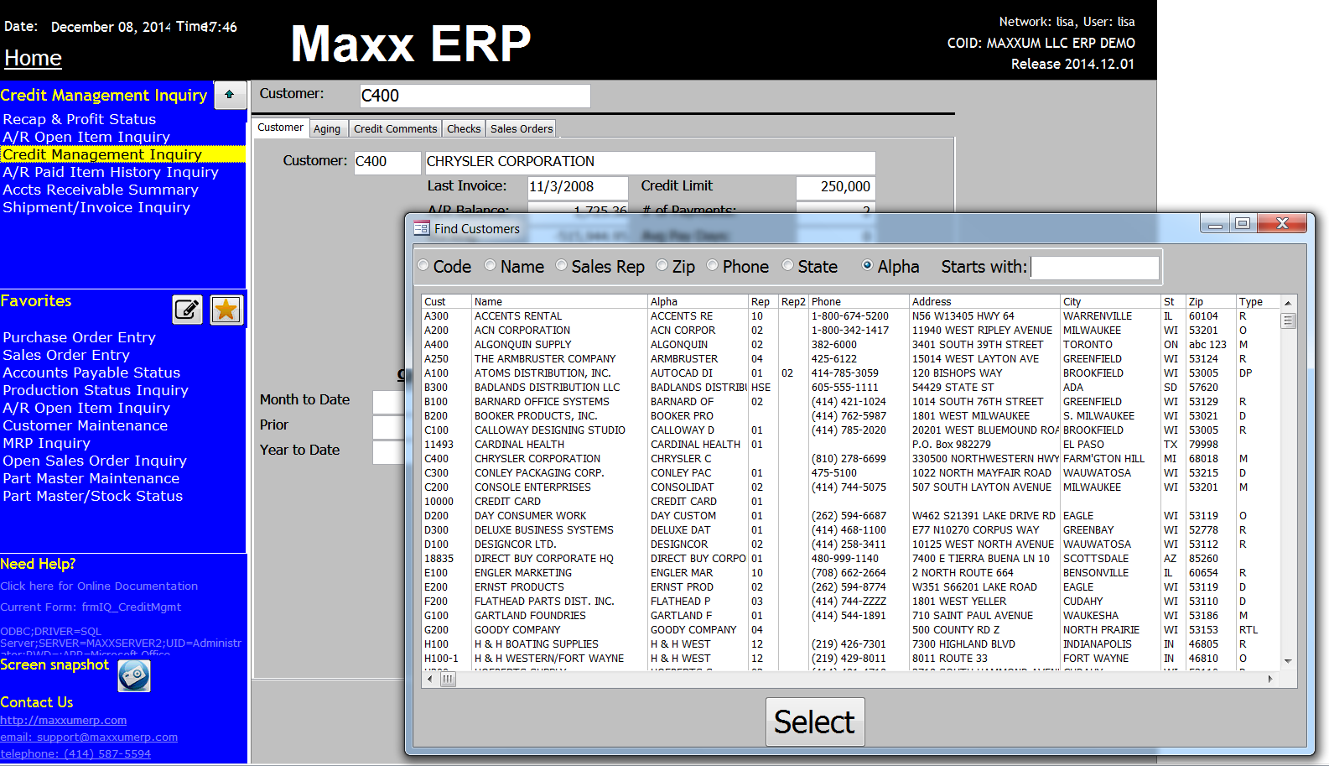Viewport: 1329px width, 766px height.
Task: Click the support email link
Action: [89, 737]
